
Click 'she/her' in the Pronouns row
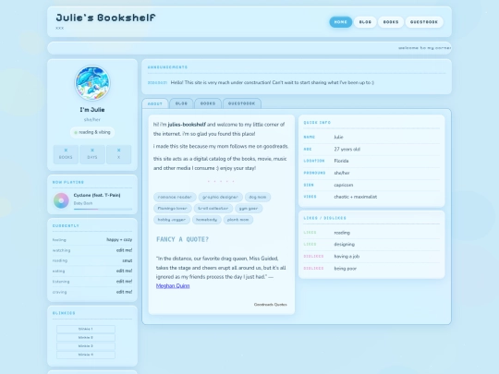click(342, 173)
